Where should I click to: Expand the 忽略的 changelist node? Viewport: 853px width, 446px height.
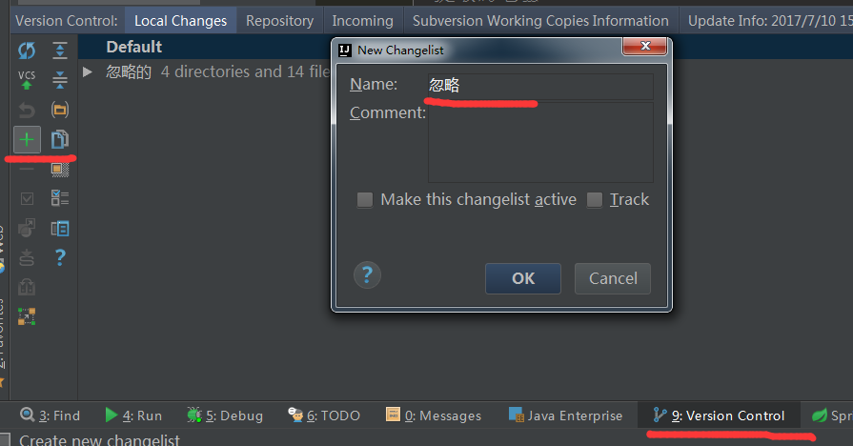pos(87,71)
